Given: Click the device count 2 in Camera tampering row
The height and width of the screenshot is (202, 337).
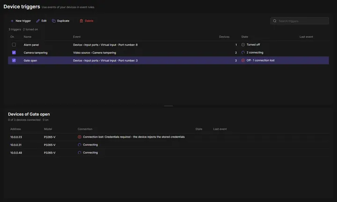Looking at the screenshot, I should 236,52.
